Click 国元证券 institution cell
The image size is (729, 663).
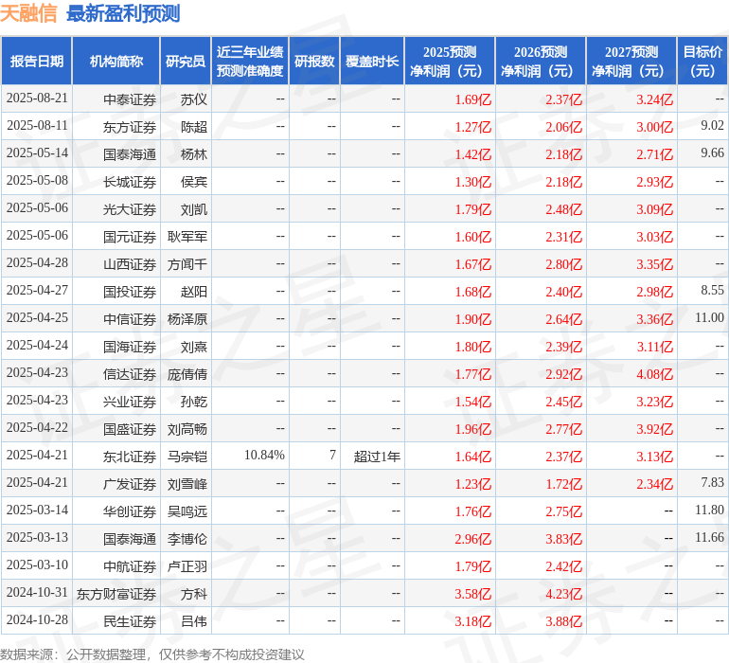130,237
